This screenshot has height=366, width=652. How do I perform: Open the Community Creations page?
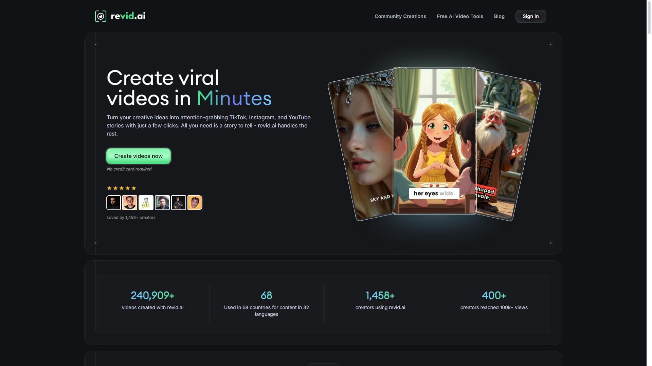[x=400, y=16]
